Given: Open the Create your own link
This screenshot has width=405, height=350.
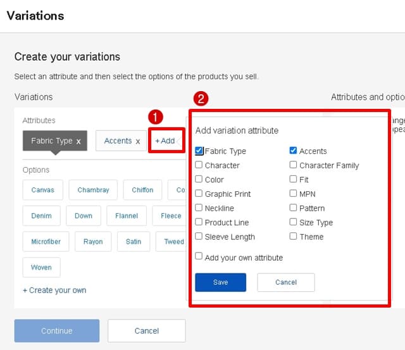Looking at the screenshot, I should pyautogui.click(x=54, y=291).
